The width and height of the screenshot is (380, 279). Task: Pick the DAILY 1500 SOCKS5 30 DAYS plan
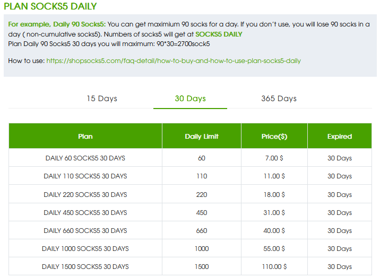point(85,267)
